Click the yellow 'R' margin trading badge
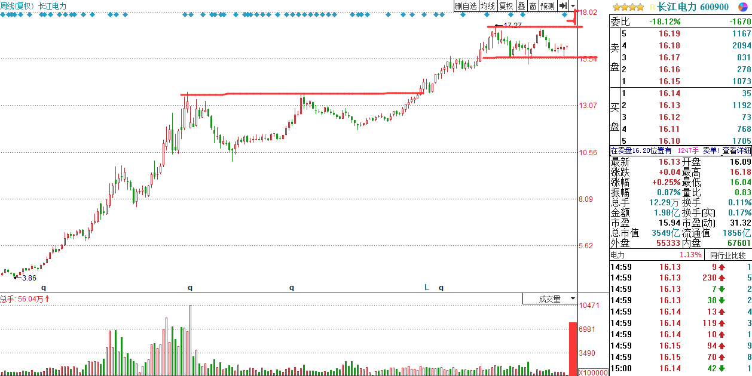This screenshot has width=752, height=376. click(x=652, y=7)
